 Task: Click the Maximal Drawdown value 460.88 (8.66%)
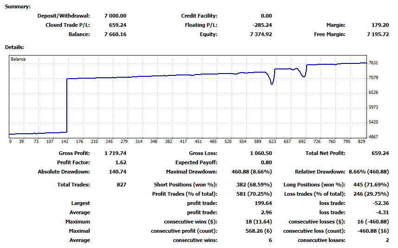[252, 172]
